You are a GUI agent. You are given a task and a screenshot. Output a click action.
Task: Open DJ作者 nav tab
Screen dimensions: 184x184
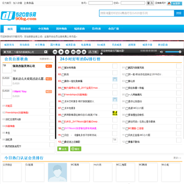click(x=96, y=29)
